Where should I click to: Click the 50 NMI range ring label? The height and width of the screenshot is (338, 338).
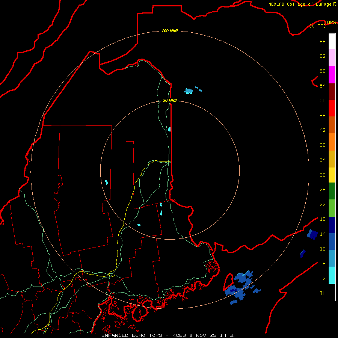point(170,100)
